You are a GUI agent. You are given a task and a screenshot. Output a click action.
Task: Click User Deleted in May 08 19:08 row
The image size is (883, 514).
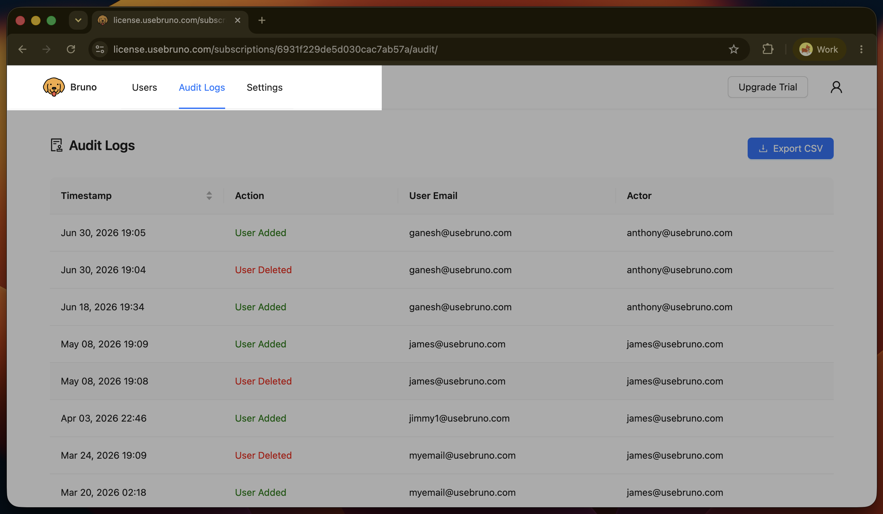[263, 381]
